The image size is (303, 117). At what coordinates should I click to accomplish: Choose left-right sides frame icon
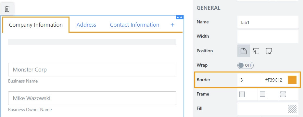tap(242, 94)
